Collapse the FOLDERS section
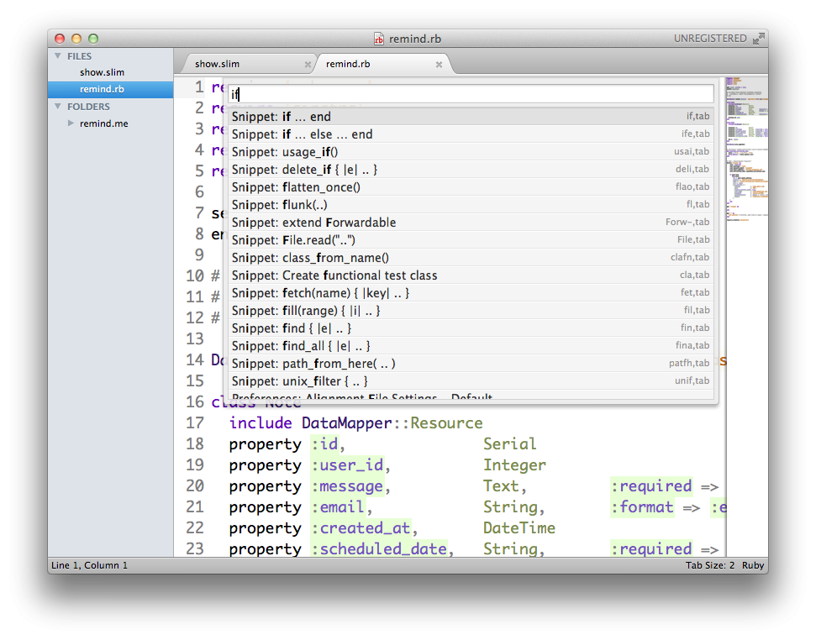Image resolution: width=816 pixels, height=640 pixels. click(58, 107)
